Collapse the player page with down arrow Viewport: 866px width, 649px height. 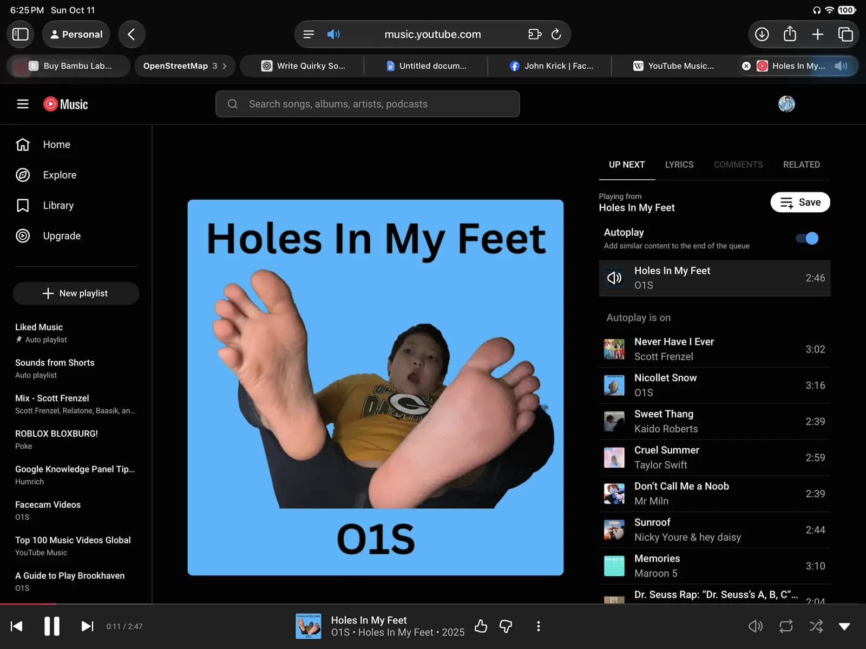click(x=844, y=626)
